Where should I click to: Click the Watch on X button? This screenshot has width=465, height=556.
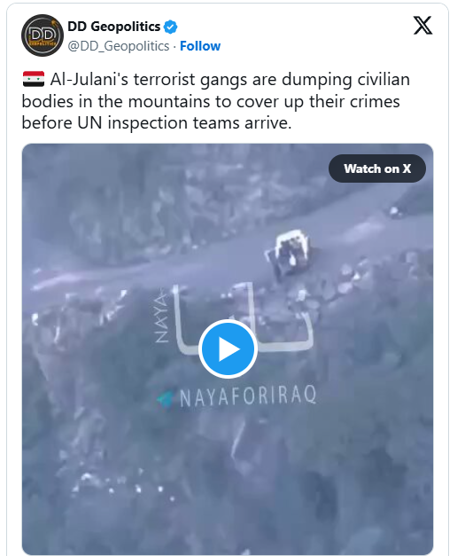tap(377, 168)
